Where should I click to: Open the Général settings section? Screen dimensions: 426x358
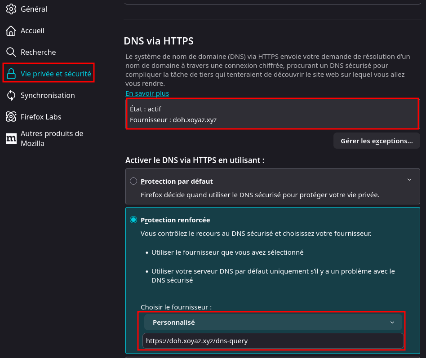pos(34,9)
